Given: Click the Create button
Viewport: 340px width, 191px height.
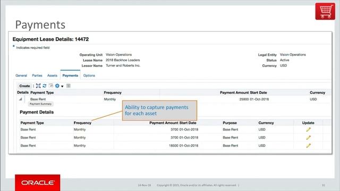Looking at the screenshot, I should tap(24, 86).
